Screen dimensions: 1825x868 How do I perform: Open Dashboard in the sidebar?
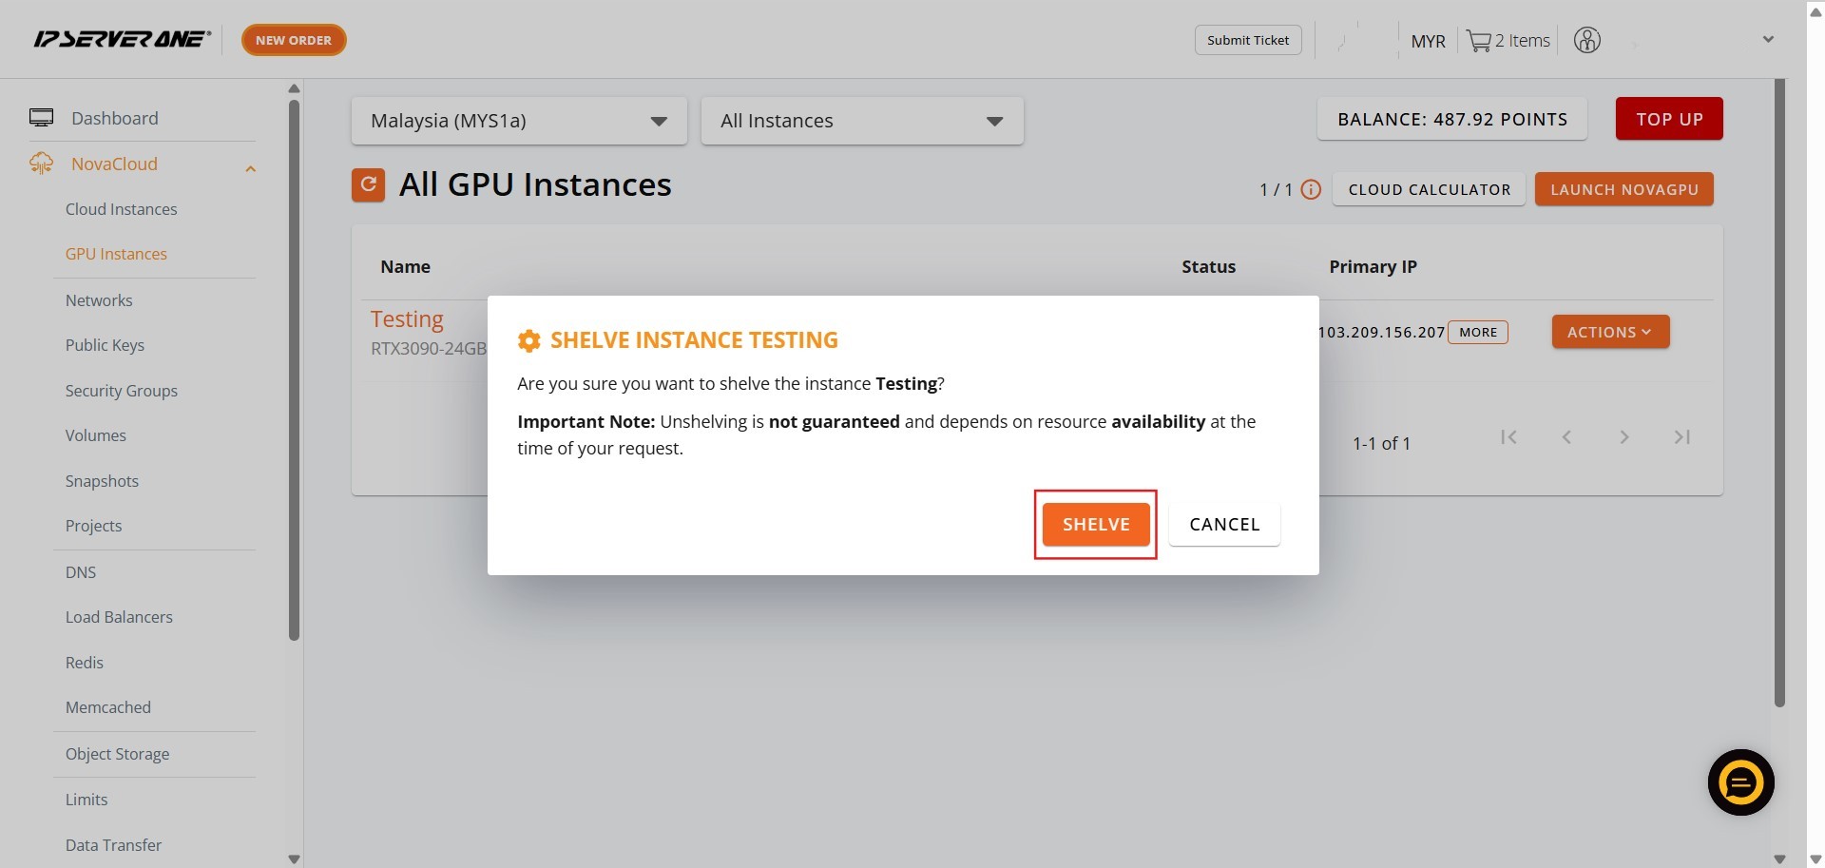pos(114,118)
